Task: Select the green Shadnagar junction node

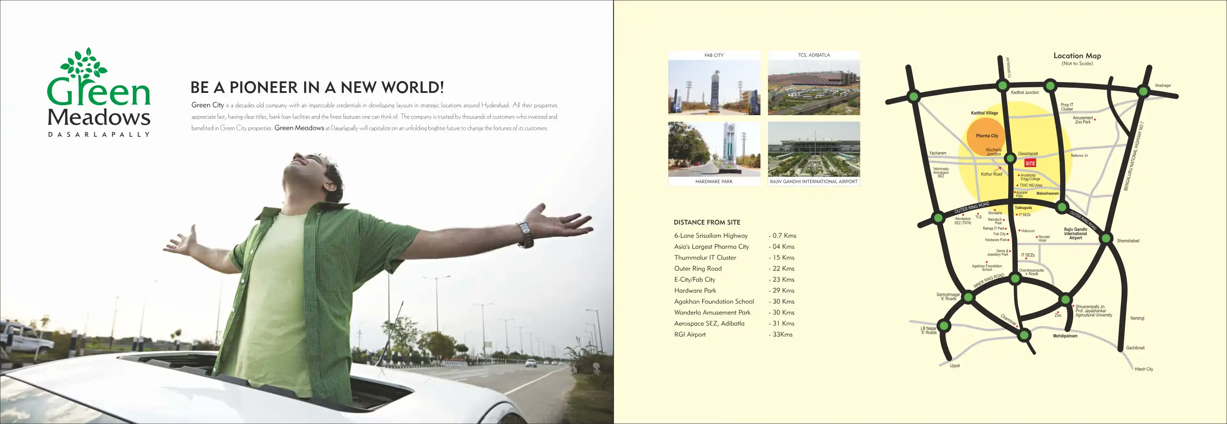Action: pos(1143,91)
